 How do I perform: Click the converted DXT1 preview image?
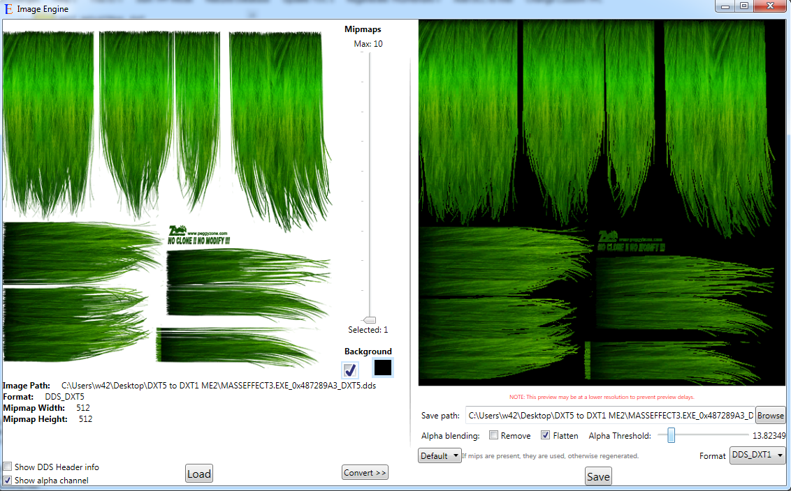[x=602, y=202]
